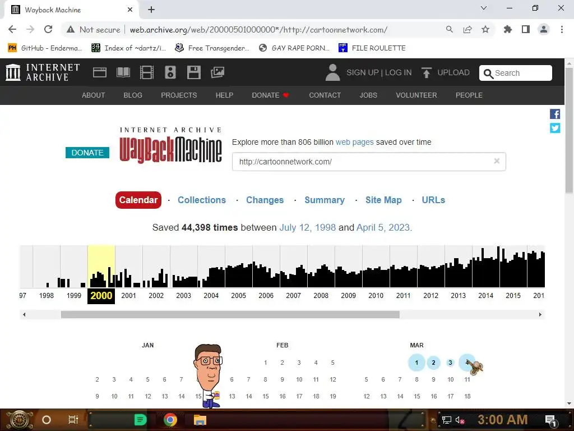The image size is (574, 431).
Task: Share page via Facebook icon
Action: (x=555, y=114)
